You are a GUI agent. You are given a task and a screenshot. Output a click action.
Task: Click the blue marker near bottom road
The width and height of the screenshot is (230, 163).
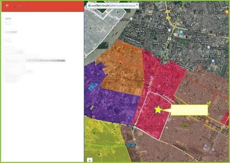pos(131,144)
